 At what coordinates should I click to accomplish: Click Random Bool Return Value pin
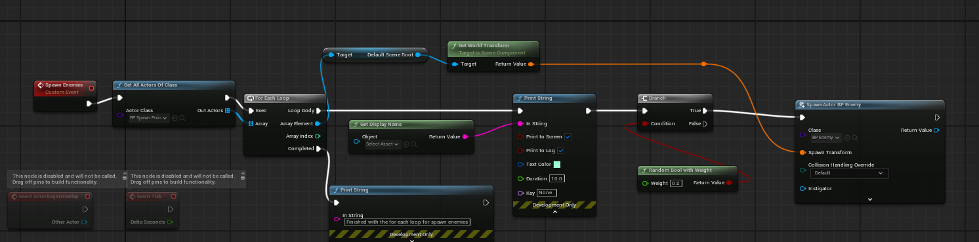click(x=730, y=182)
